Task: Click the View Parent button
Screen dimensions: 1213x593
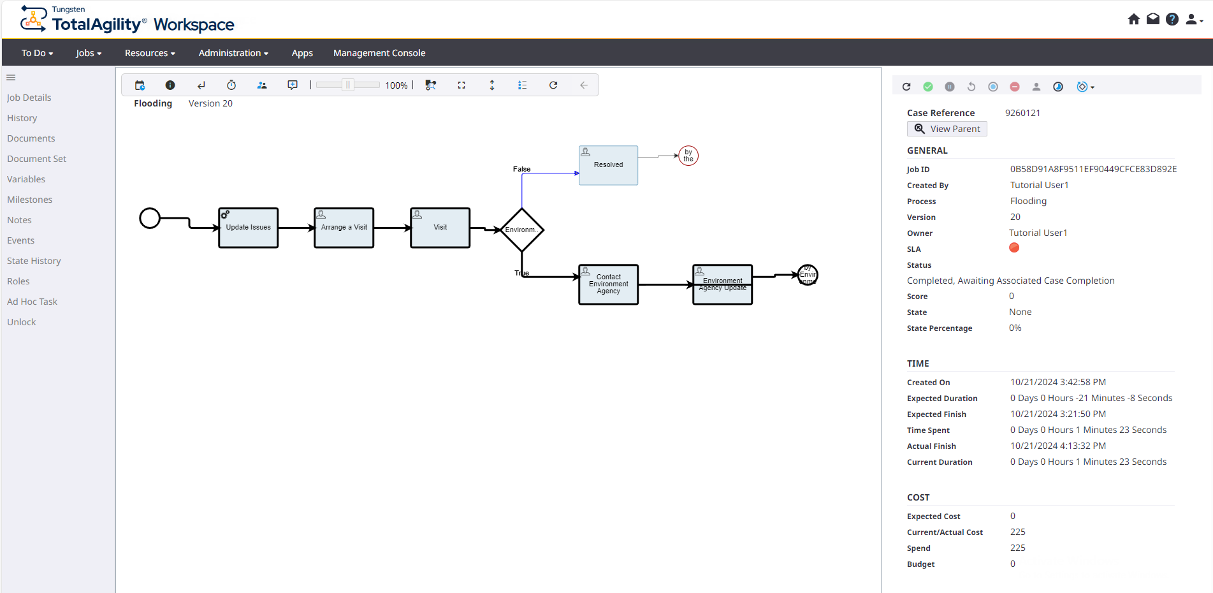Action: click(947, 129)
